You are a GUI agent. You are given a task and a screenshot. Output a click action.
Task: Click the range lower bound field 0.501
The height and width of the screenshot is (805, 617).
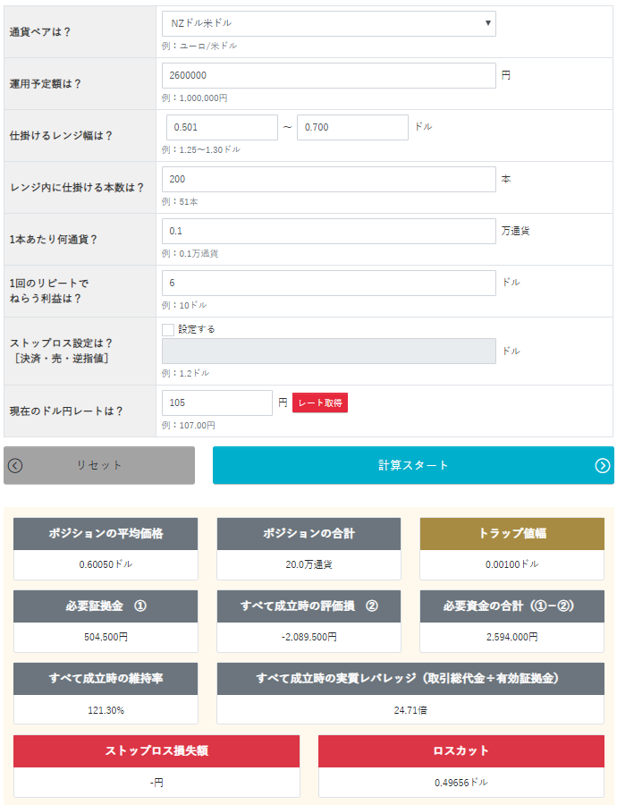pyautogui.click(x=222, y=127)
